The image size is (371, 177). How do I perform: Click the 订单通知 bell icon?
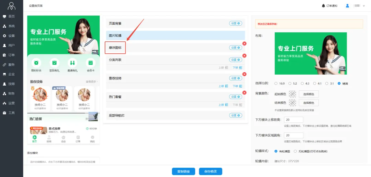323,6
